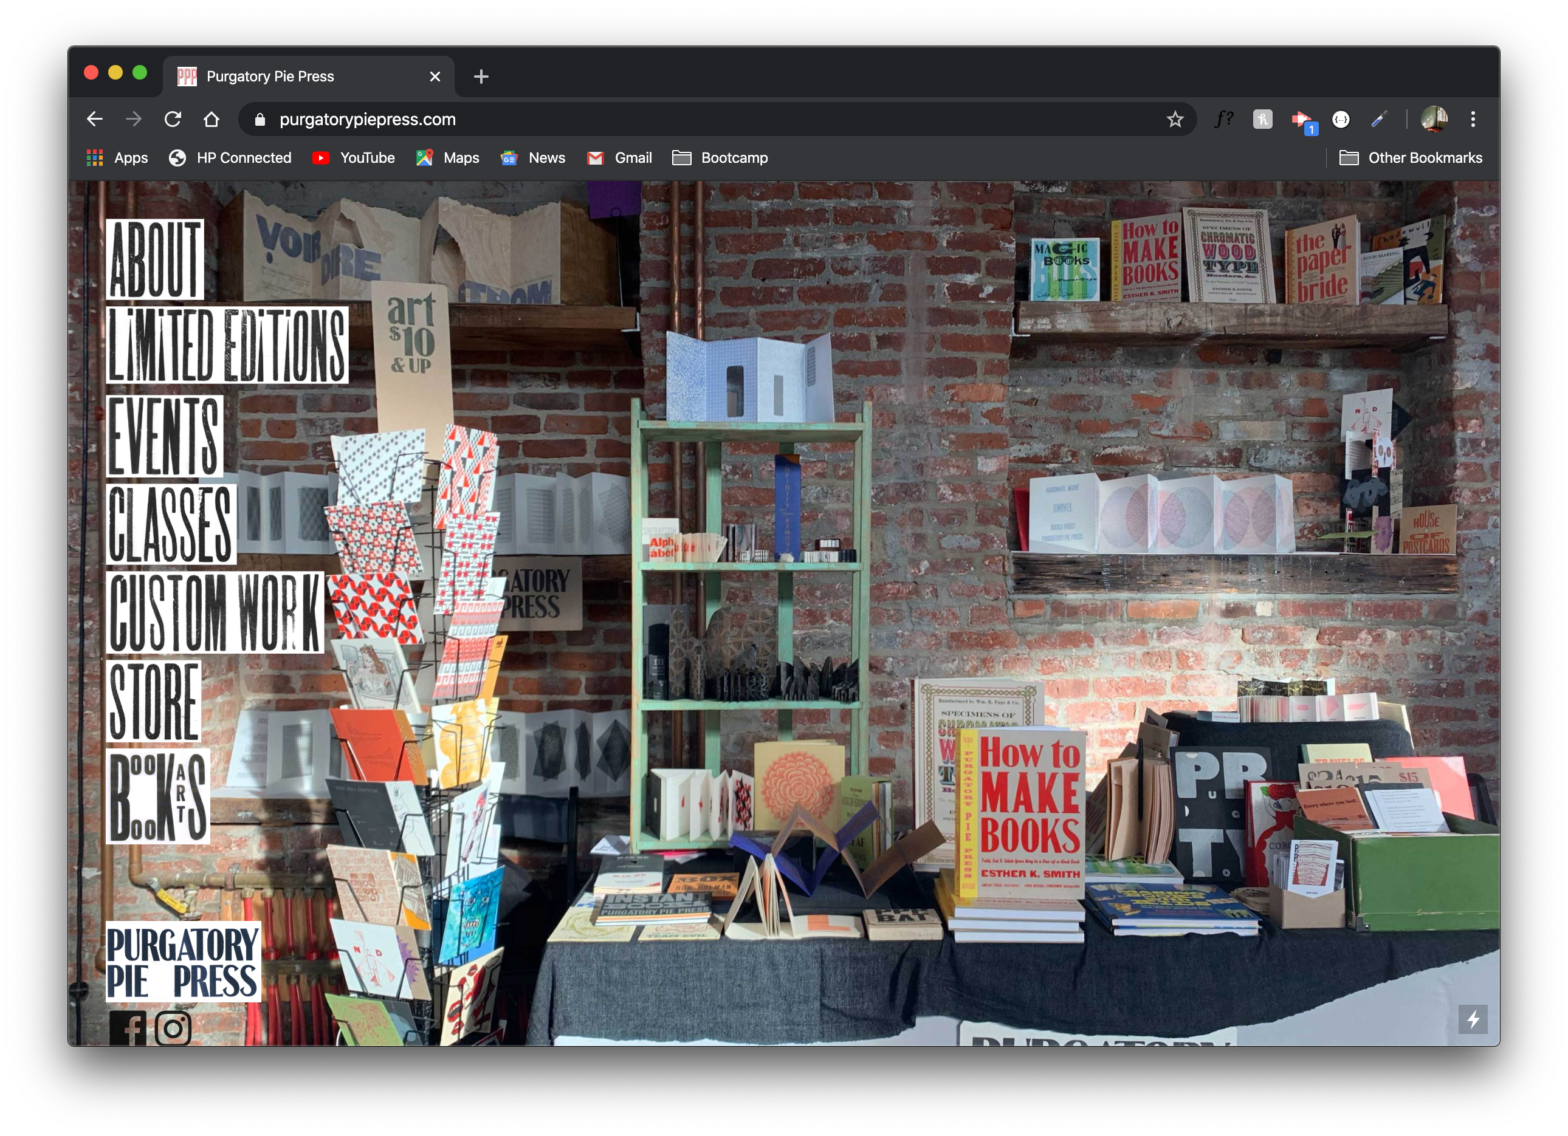Screen dimensions: 1568x1136
Task: Open the Classes page link
Action: (x=171, y=524)
